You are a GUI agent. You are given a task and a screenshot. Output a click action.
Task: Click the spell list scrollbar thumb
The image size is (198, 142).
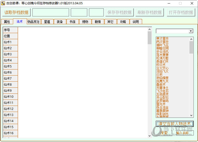click(191, 47)
